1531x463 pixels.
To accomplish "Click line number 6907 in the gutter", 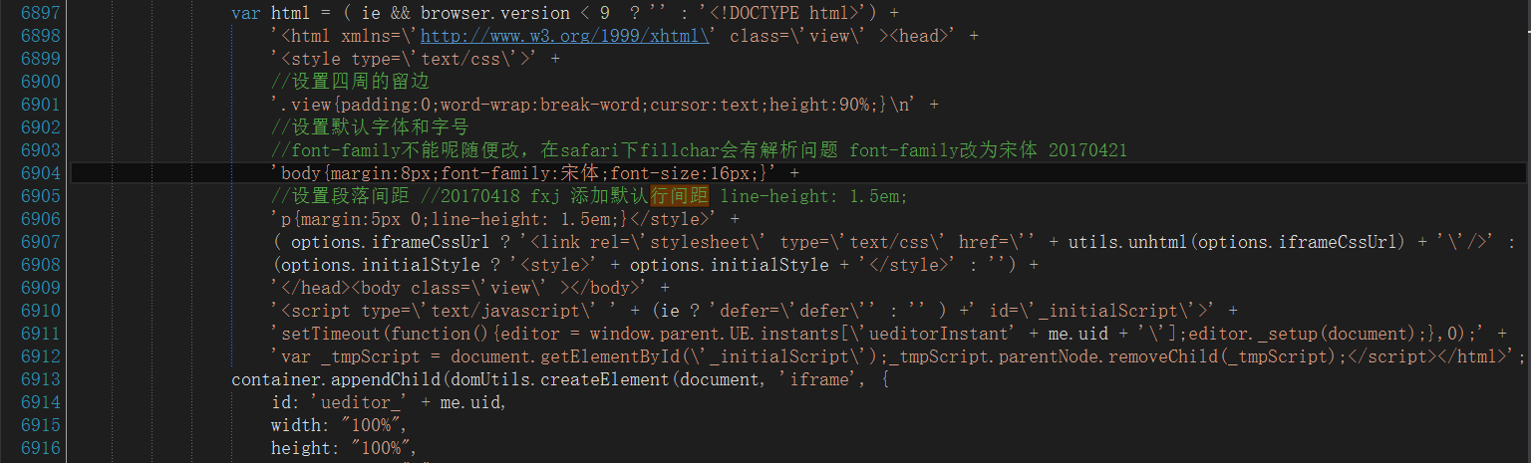I will click(41, 242).
